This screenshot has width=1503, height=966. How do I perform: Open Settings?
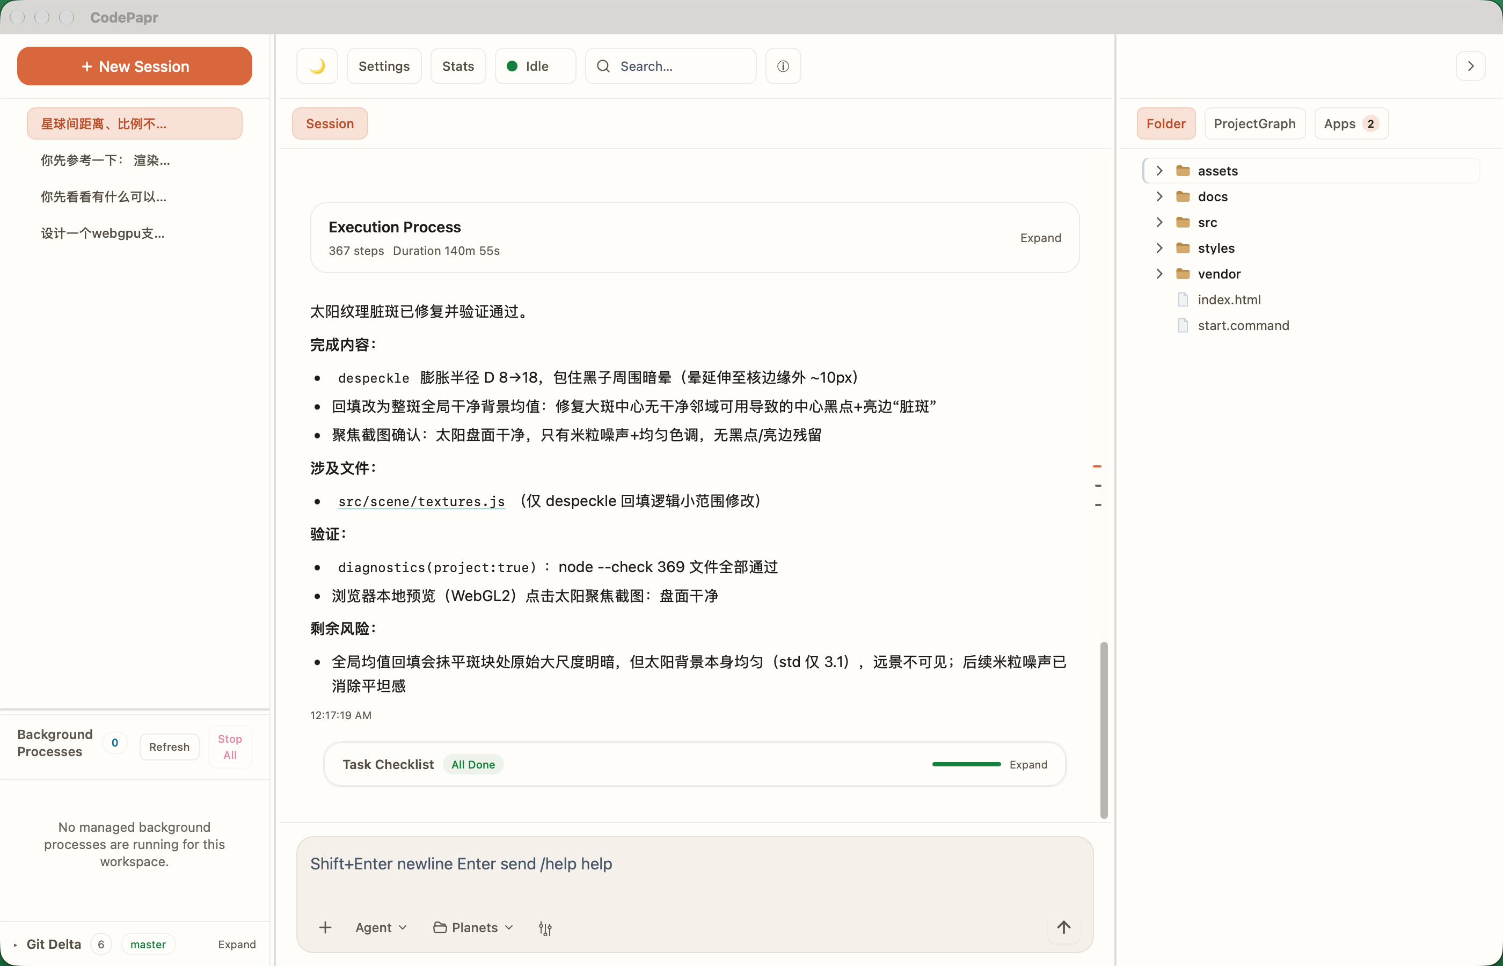384,66
